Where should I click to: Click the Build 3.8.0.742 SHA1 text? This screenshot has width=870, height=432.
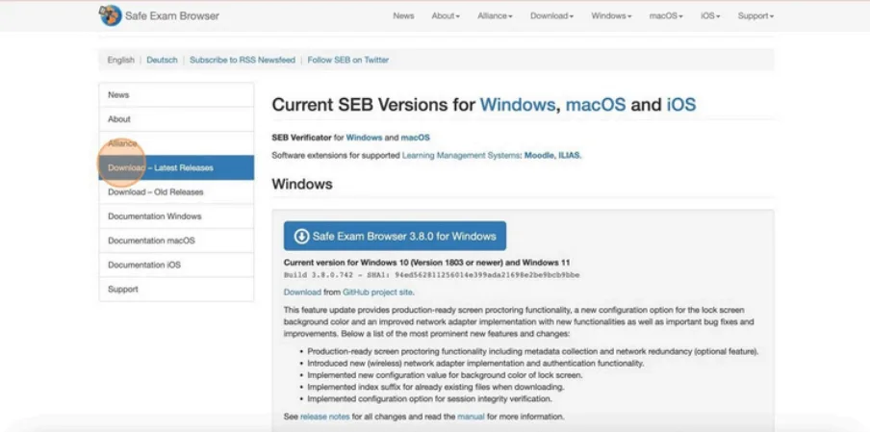(x=432, y=275)
